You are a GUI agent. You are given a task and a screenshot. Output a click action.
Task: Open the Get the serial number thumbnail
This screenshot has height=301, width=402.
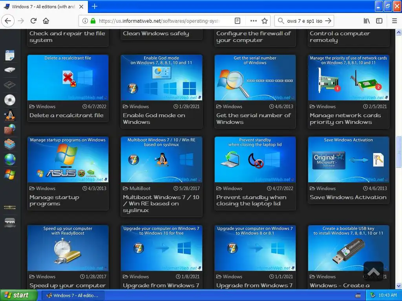(255, 78)
